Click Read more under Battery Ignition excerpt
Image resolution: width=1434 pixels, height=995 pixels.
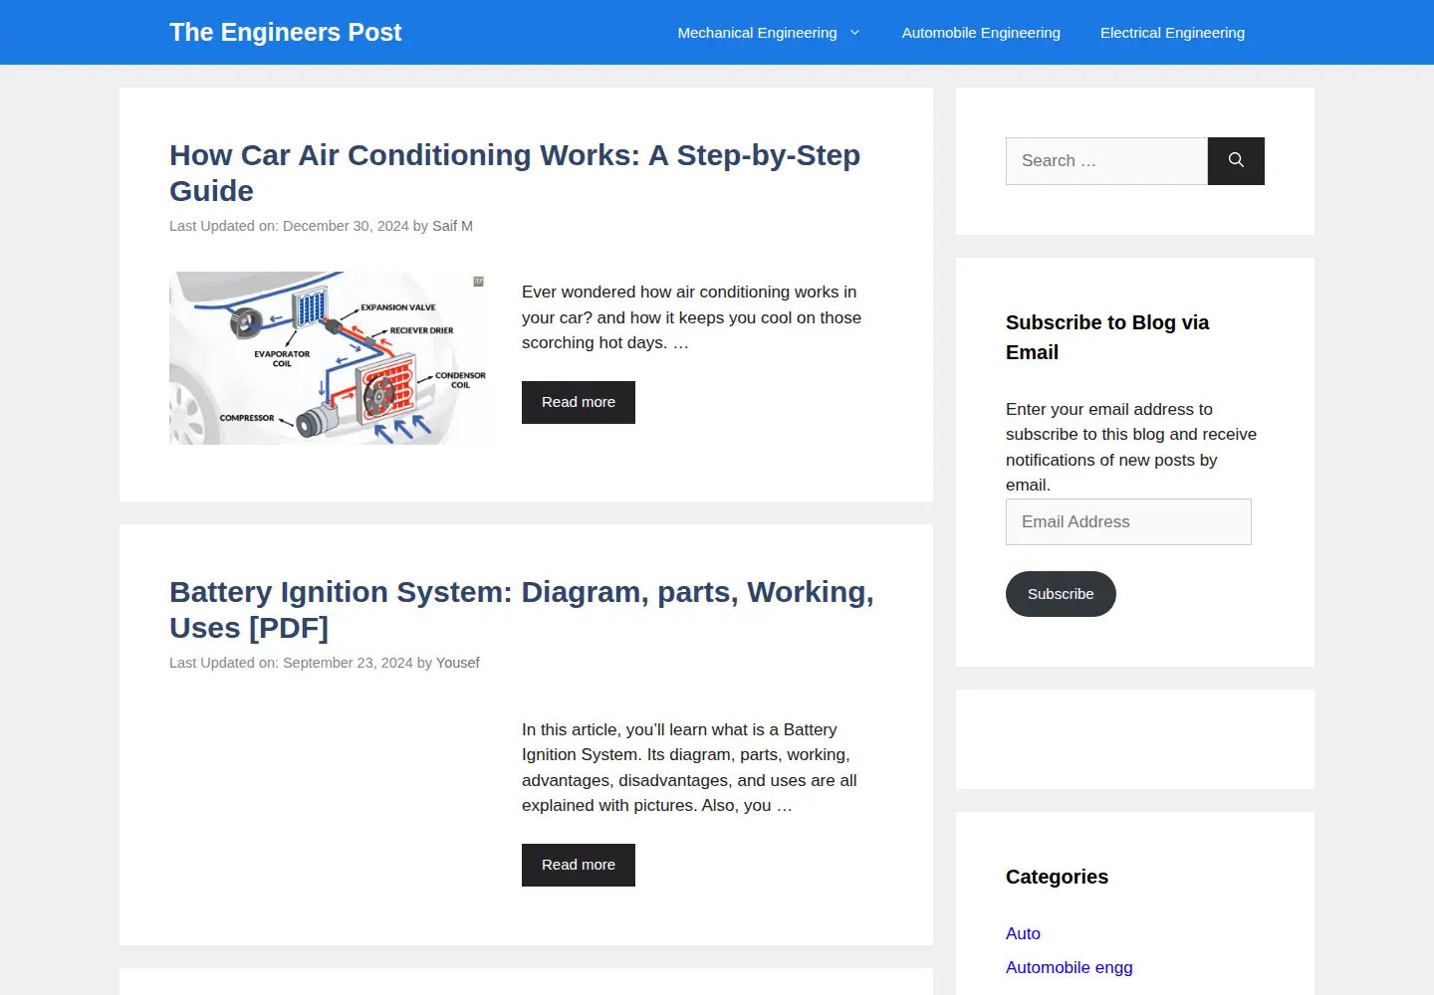coord(579,865)
